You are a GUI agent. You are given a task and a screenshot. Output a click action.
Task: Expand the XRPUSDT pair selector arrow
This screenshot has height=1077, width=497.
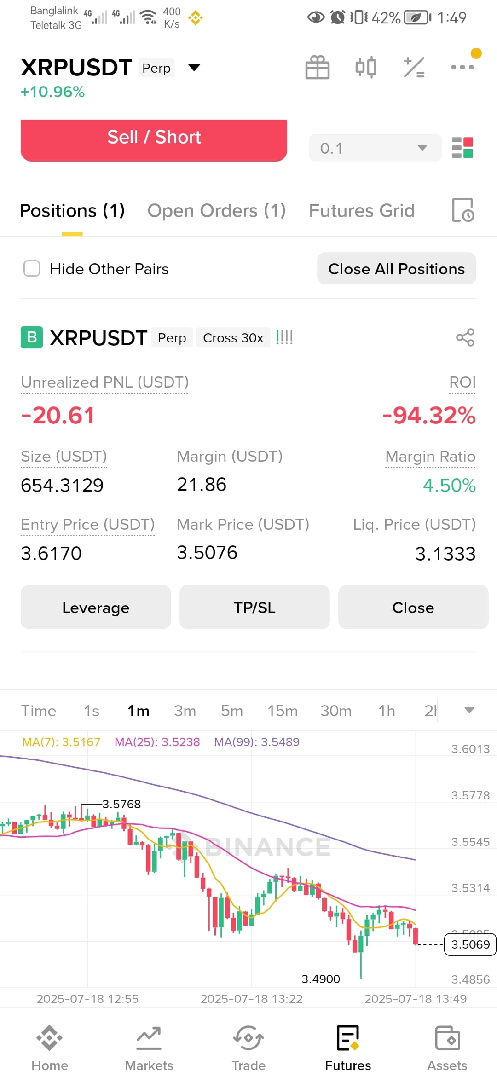click(x=194, y=68)
